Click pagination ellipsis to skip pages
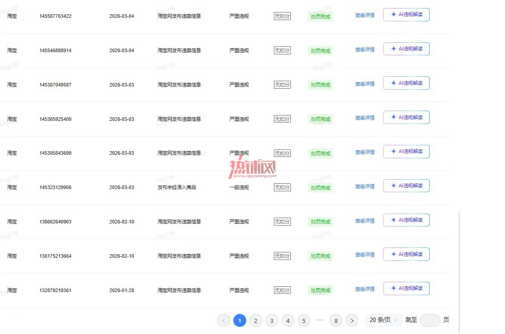This screenshot has height=334, width=505. pos(320,320)
